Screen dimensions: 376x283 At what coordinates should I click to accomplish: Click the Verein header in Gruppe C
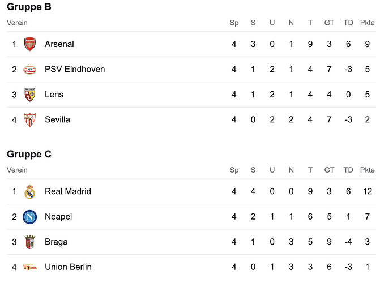(x=17, y=170)
